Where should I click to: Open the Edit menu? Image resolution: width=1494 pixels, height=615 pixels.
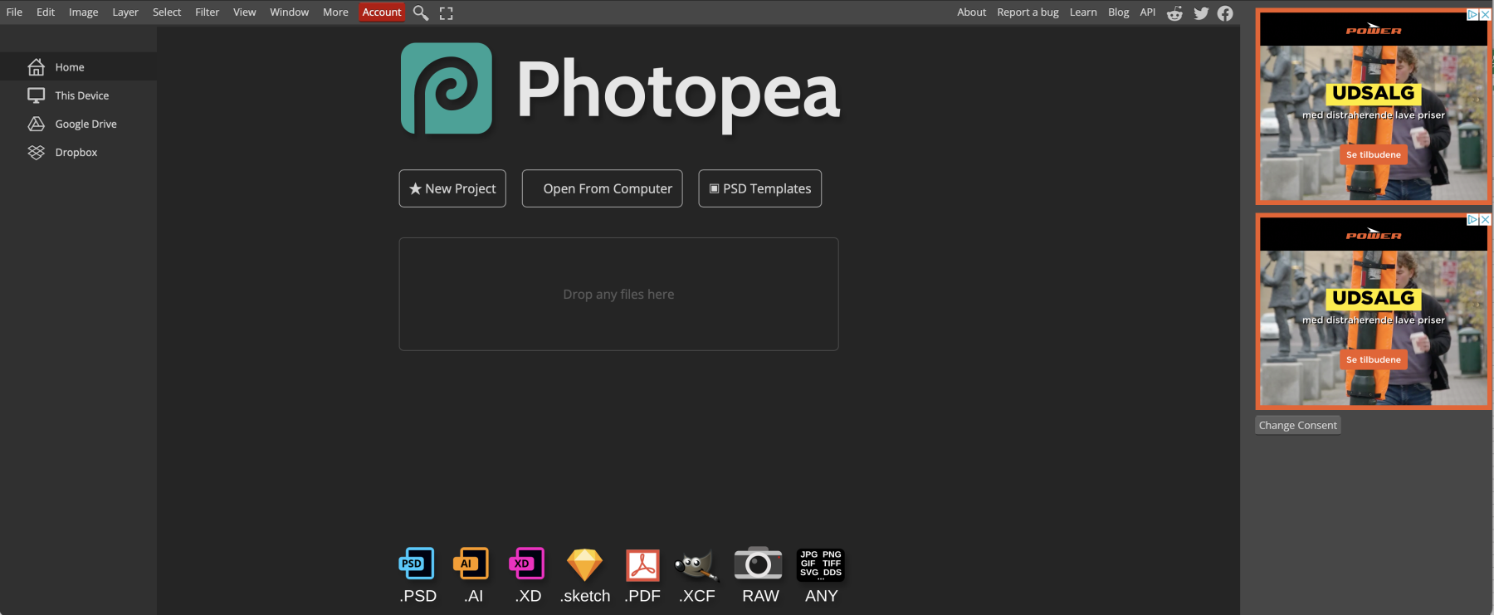[x=46, y=12]
